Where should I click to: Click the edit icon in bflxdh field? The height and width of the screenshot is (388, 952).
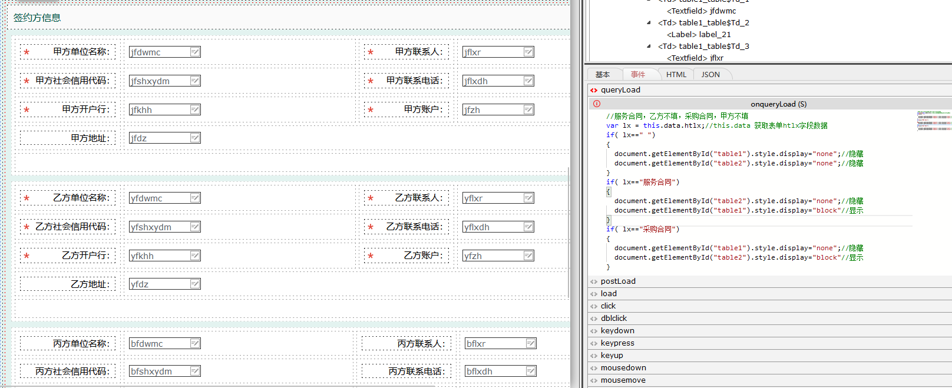531,371
